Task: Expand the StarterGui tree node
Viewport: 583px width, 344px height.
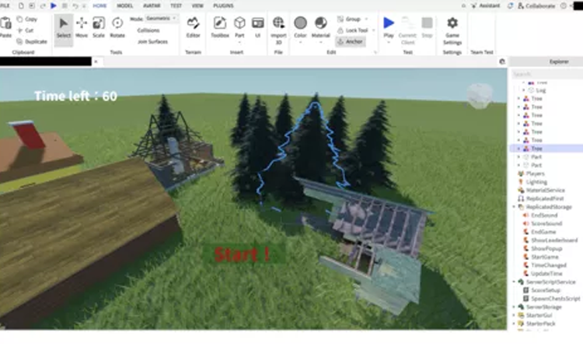Action: click(514, 315)
